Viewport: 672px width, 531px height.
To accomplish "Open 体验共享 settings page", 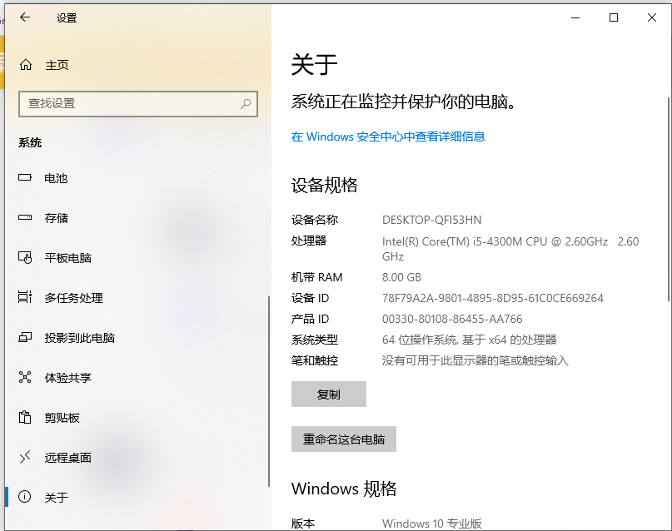I will (x=67, y=378).
